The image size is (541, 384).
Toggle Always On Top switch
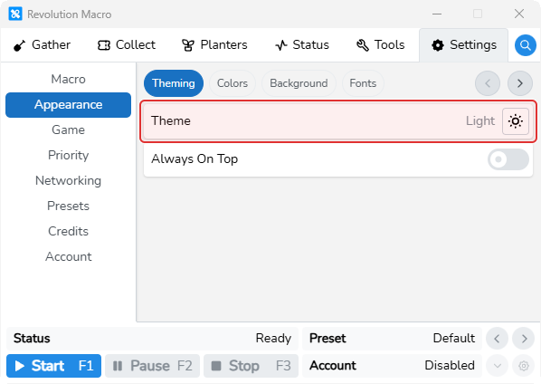point(508,159)
